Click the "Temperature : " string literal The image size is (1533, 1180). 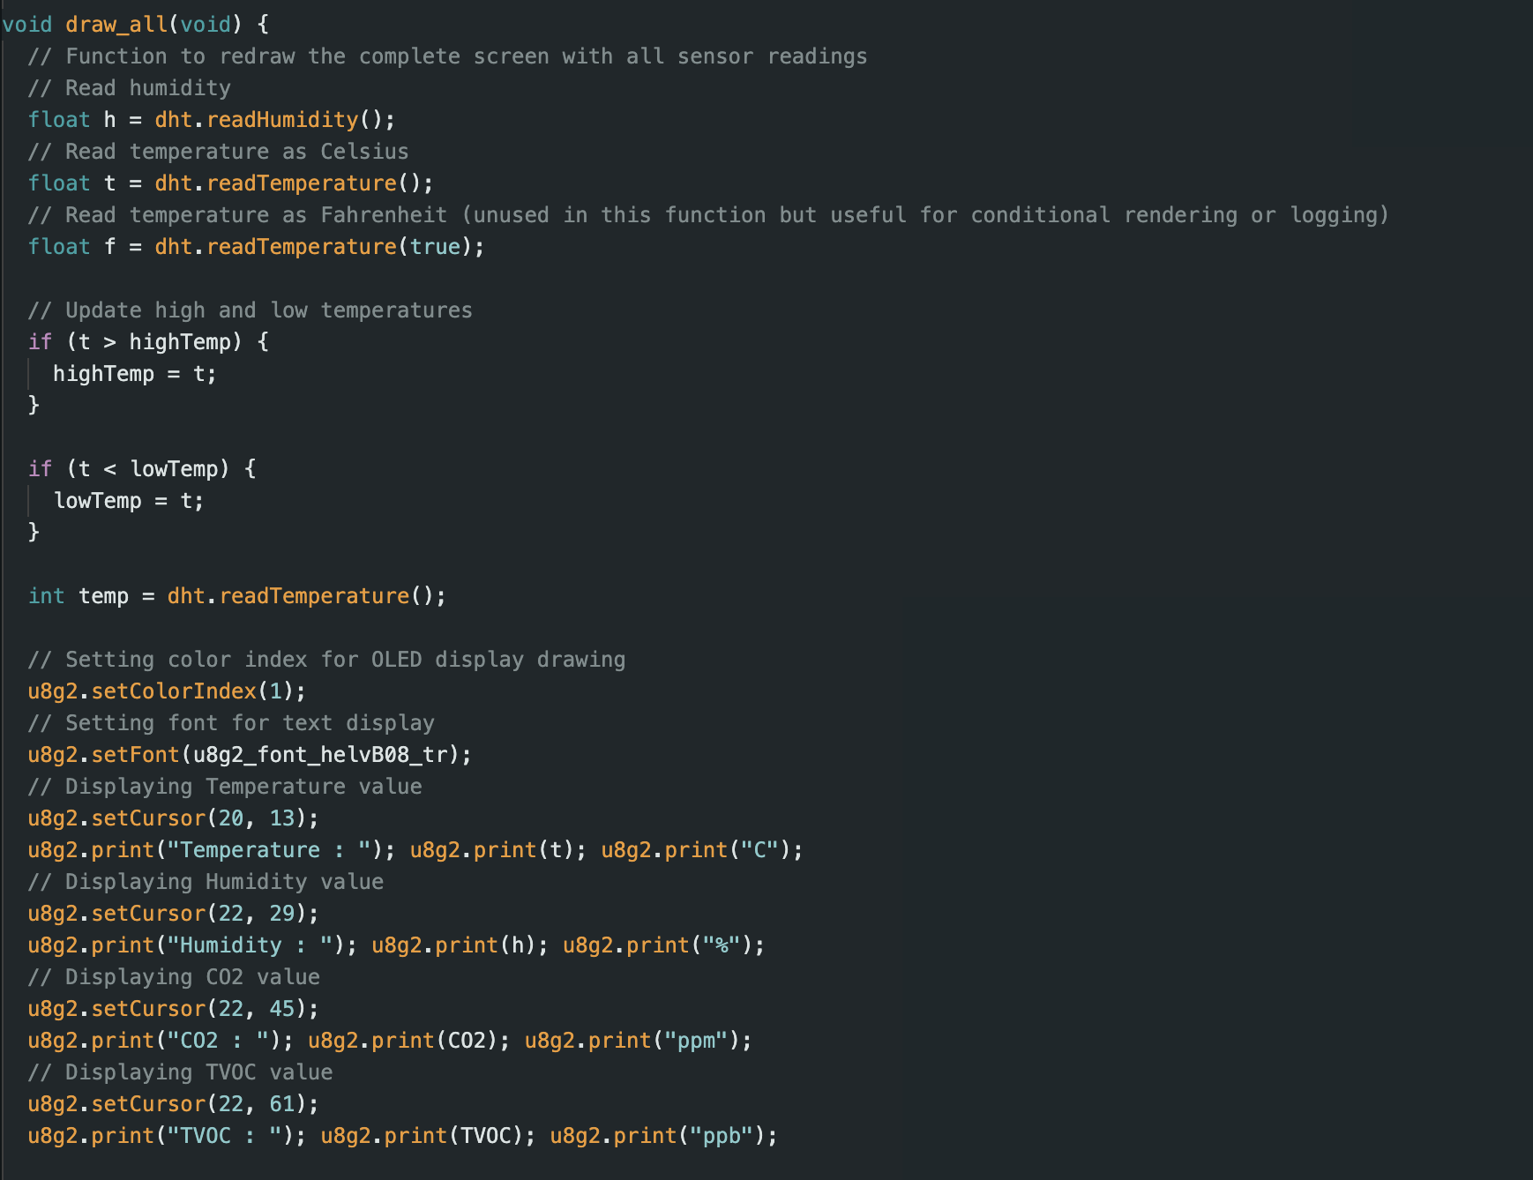[x=269, y=850]
